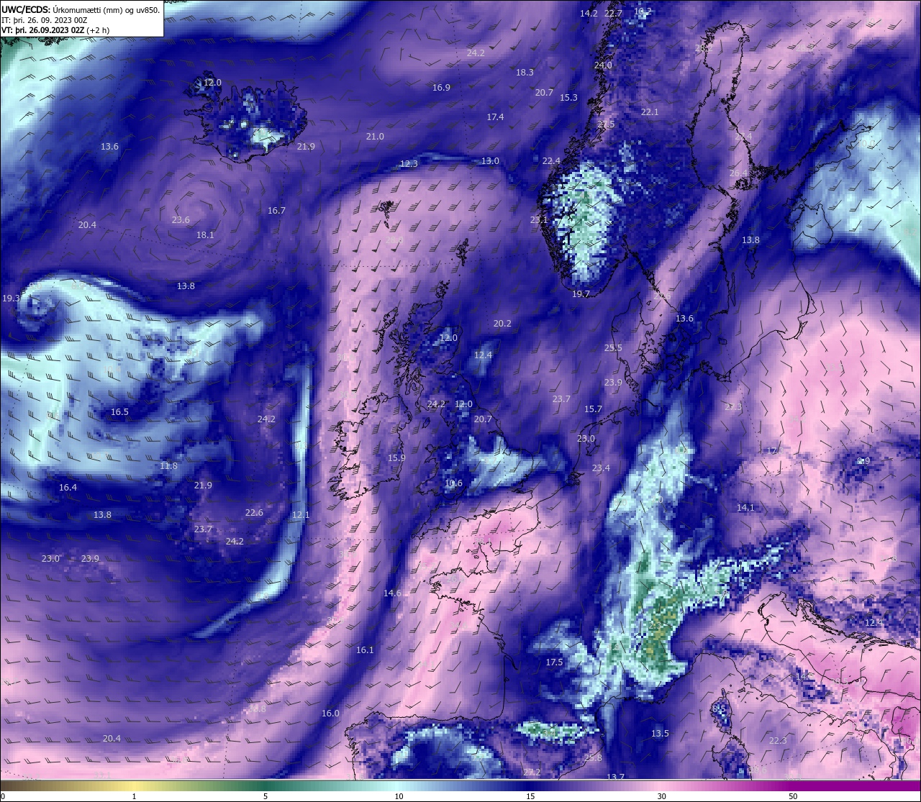The width and height of the screenshot is (921, 802).
Task: Click the 12.3 value label
Action: coord(409,164)
